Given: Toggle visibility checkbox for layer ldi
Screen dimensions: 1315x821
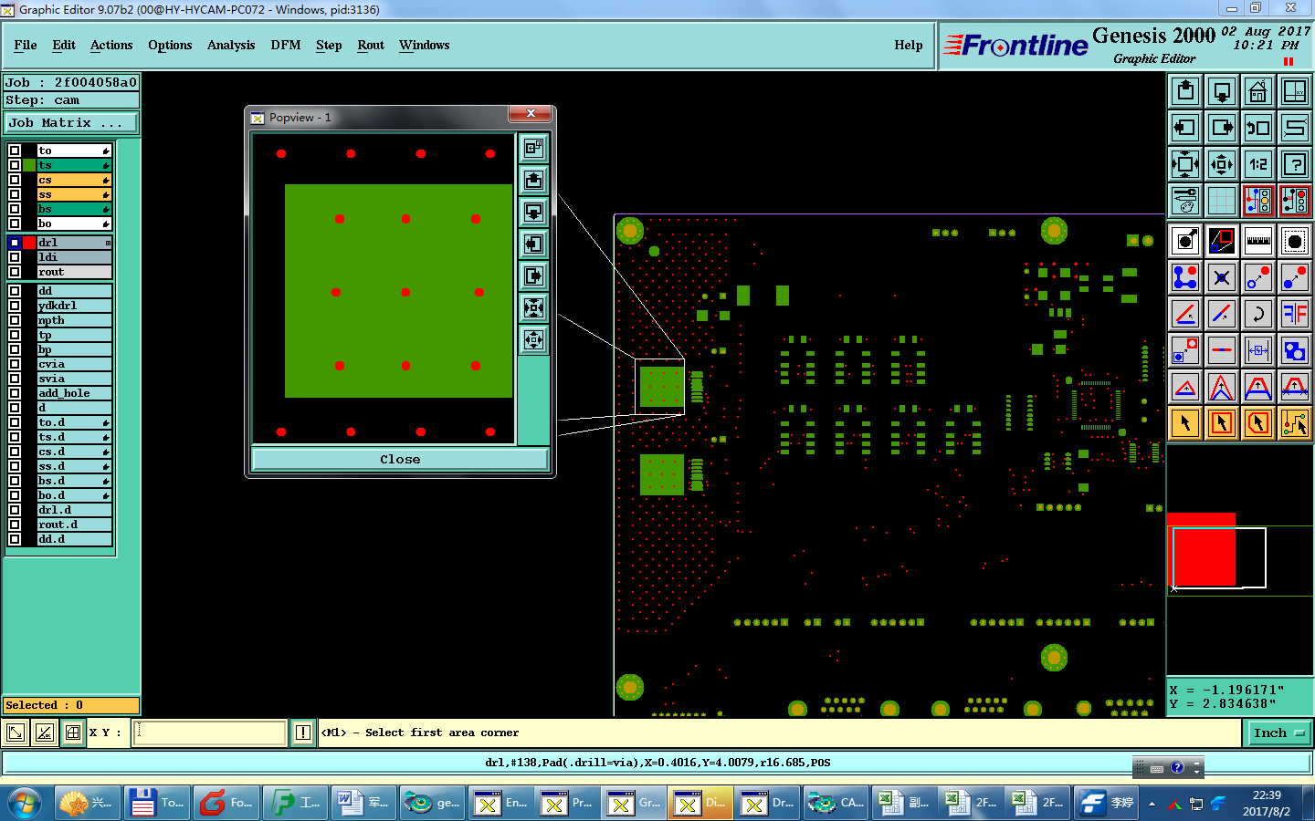Looking at the screenshot, I should (15, 257).
